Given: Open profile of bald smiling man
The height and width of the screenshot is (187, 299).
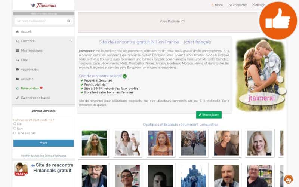Looking at the screenshot, I should [x=226, y=176].
